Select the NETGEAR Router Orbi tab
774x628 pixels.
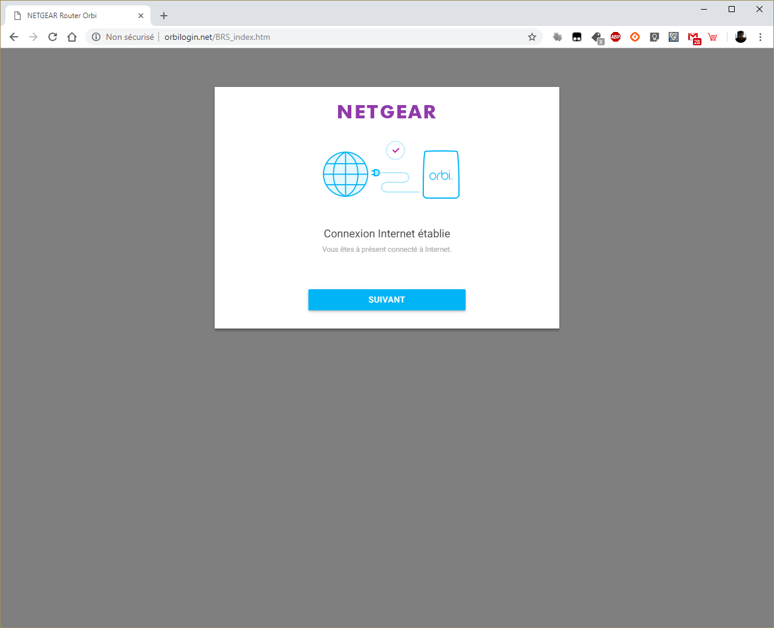pyautogui.click(x=78, y=16)
